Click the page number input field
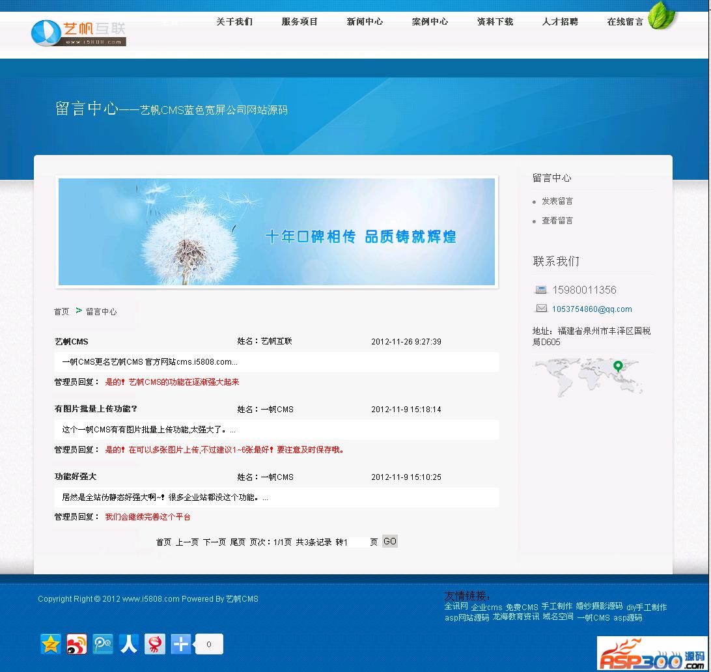 pyautogui.click(x=357, y=542)
